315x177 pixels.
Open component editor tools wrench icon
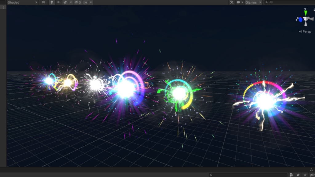coord(232,2)
